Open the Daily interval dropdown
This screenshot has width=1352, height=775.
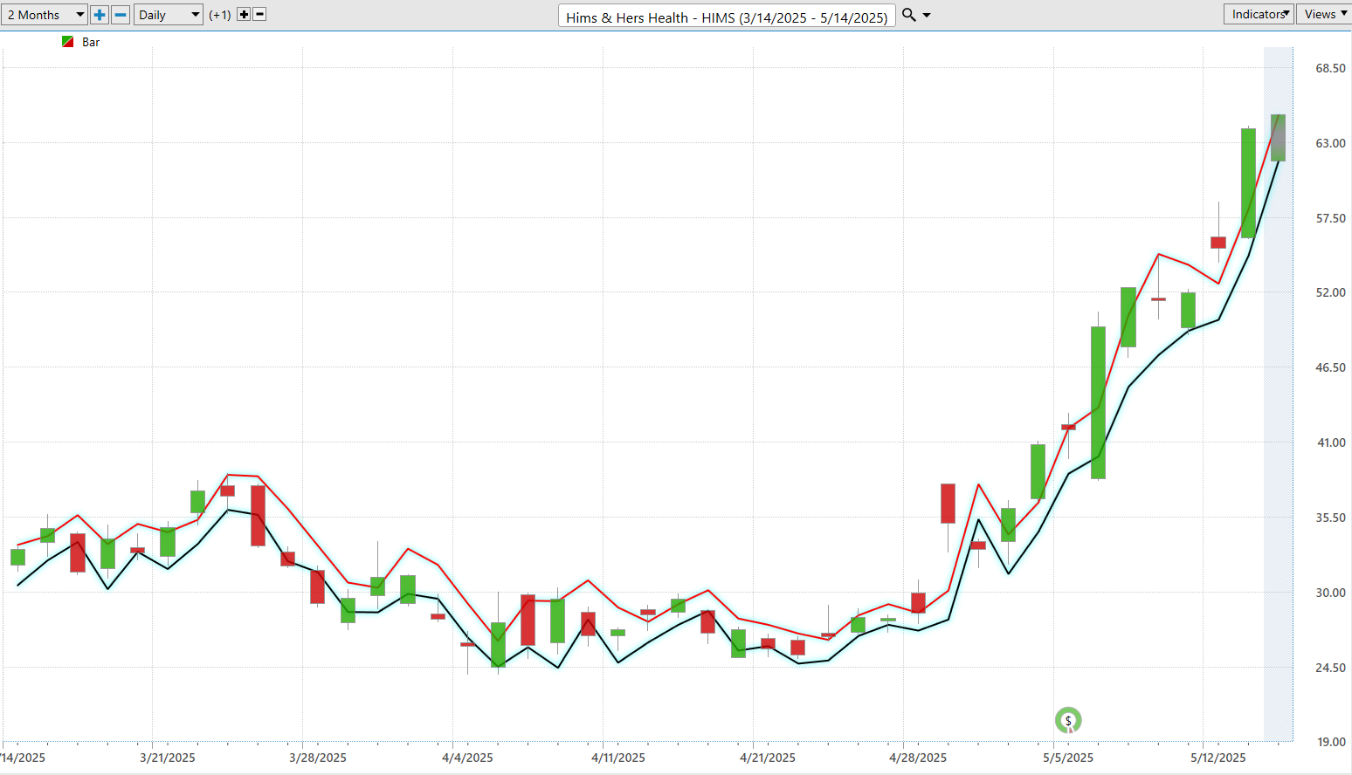click(x=169, y=15)
